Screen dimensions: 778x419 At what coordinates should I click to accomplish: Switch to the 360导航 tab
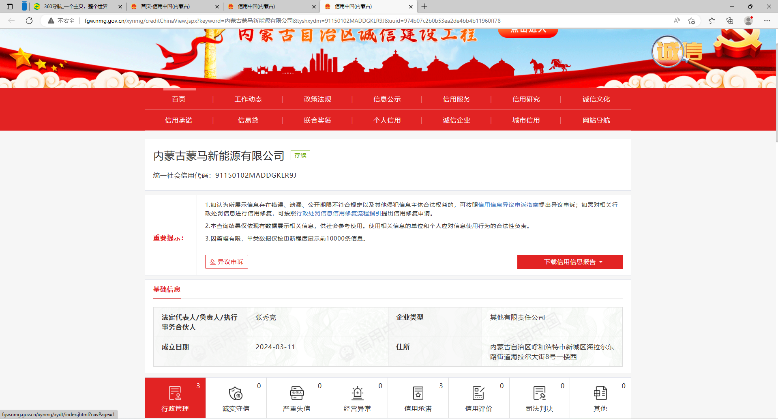pos(76,6)
